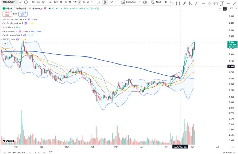Select the 3m timeframe
Viewport: 238px width, 154px height.
tap(38, 2)
